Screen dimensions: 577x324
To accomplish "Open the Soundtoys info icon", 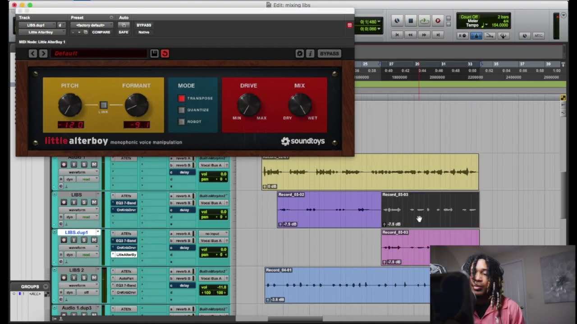I will point(310,54).
